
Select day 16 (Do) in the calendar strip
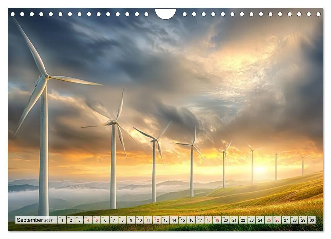[191, 220]
